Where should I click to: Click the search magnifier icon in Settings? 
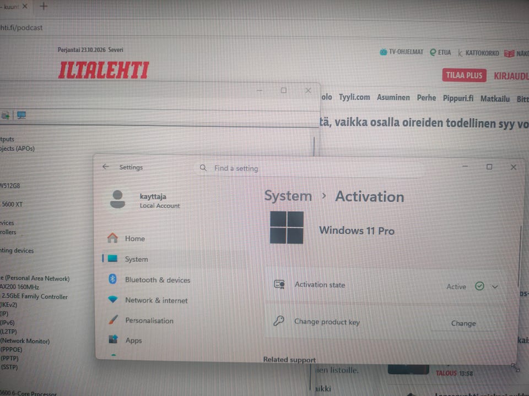(x=203, y=168)
